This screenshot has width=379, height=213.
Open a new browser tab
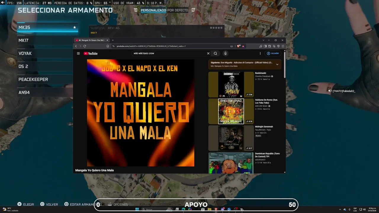pos(113,40)
